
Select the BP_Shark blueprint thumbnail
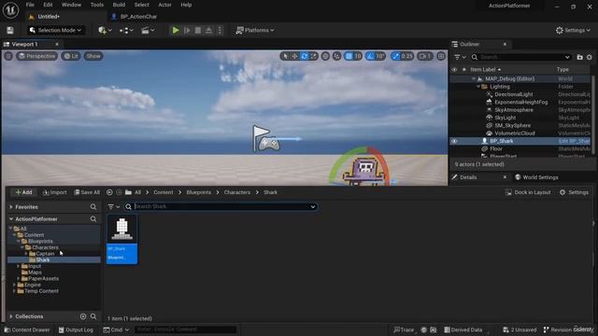coord(122,239)
